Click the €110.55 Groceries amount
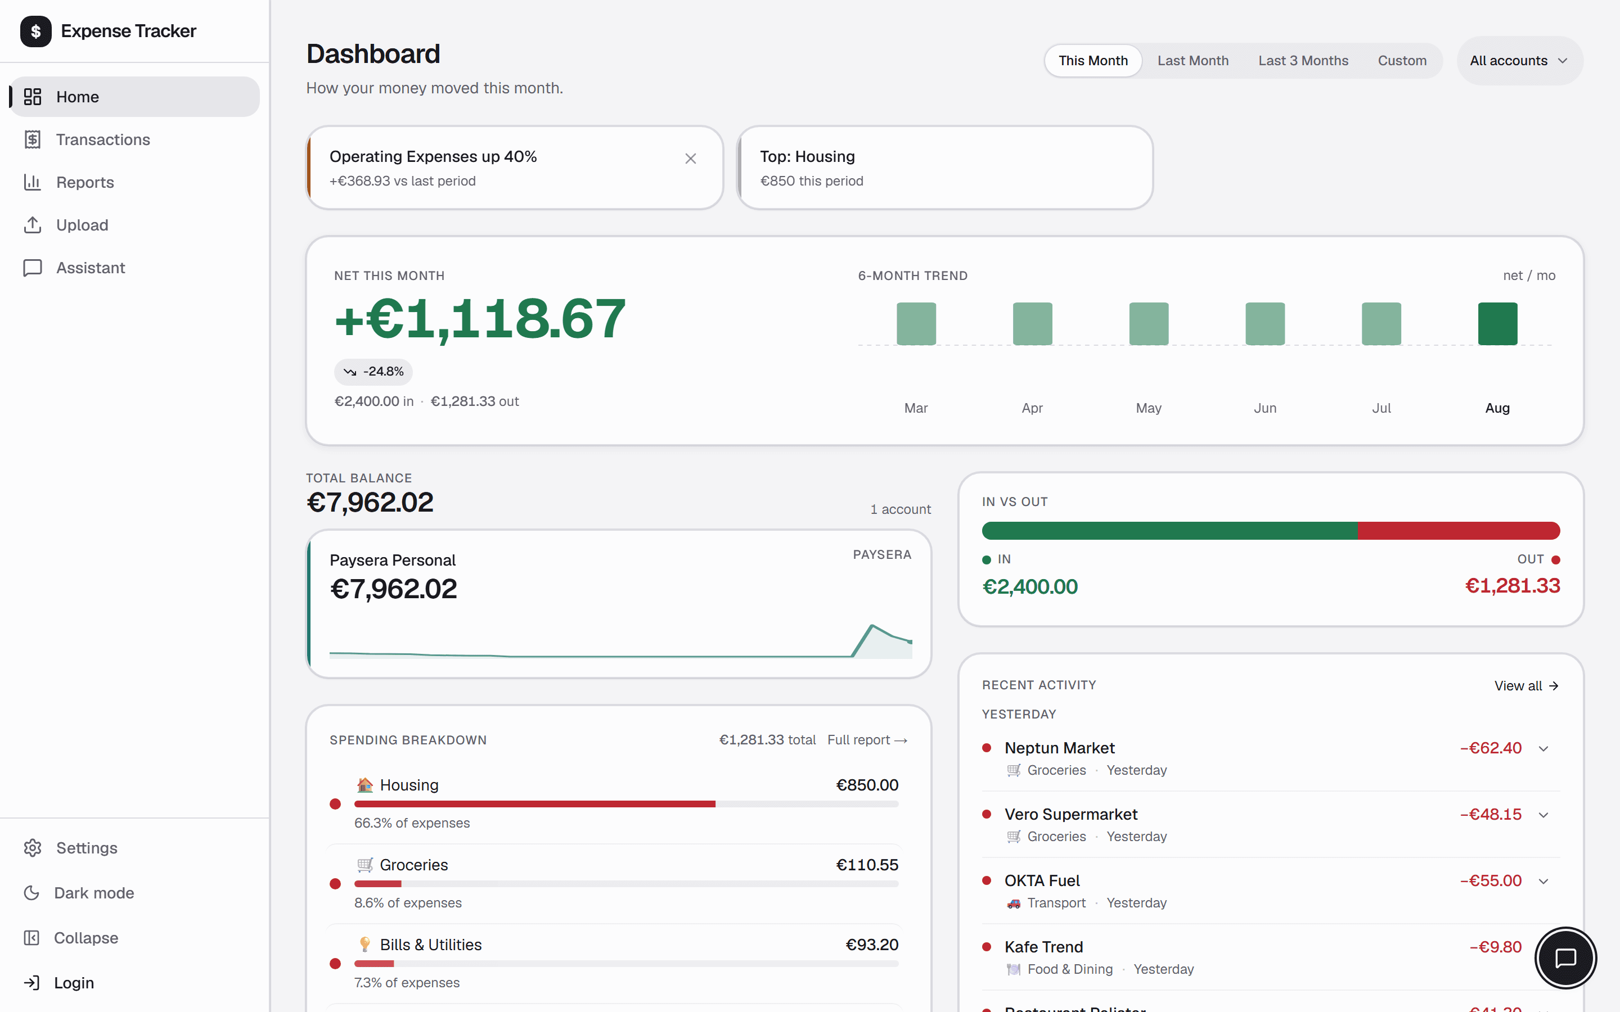This screenshot has width=1620, height=1012. (867, 865)
